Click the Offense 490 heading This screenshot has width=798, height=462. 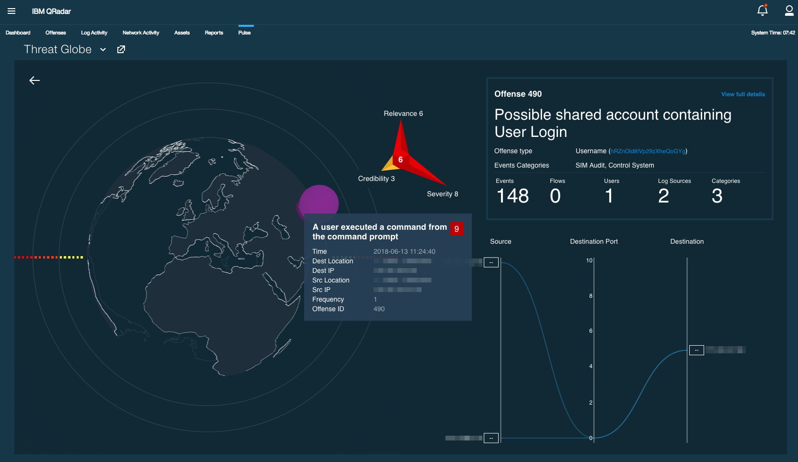[518, 94]
